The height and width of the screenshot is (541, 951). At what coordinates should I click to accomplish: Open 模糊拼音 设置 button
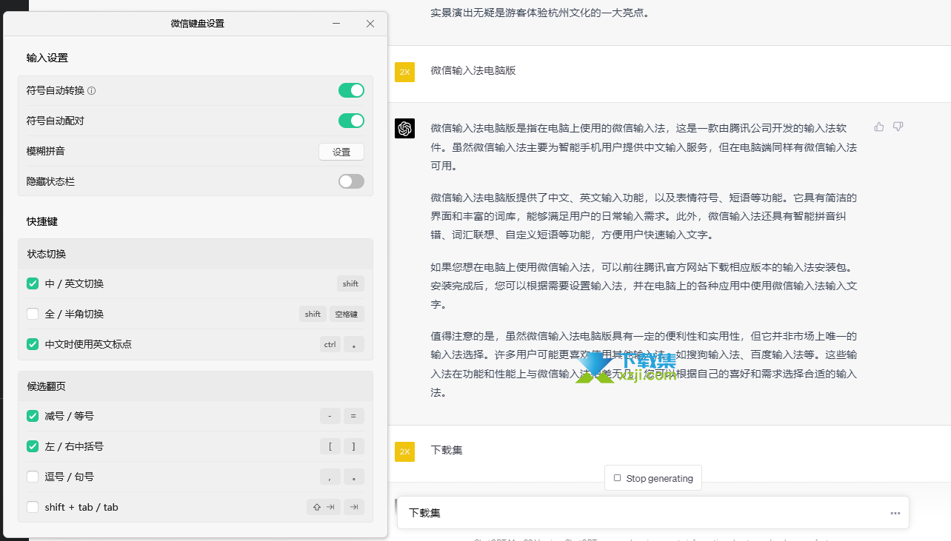(x=341, y=152)
